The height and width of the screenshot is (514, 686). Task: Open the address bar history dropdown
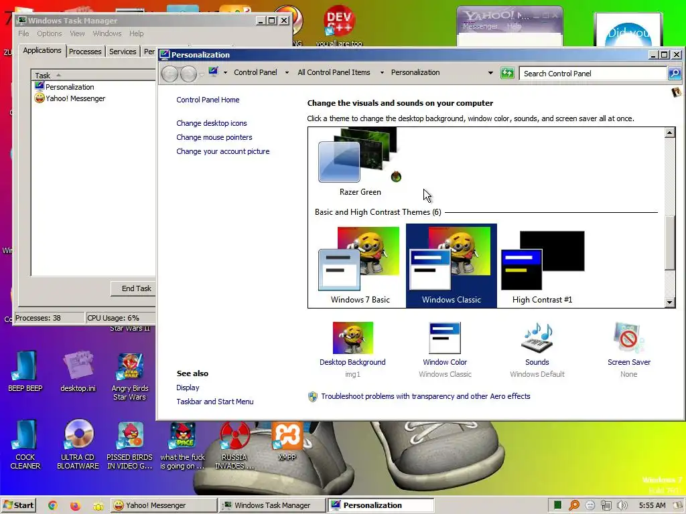point(490,73)
